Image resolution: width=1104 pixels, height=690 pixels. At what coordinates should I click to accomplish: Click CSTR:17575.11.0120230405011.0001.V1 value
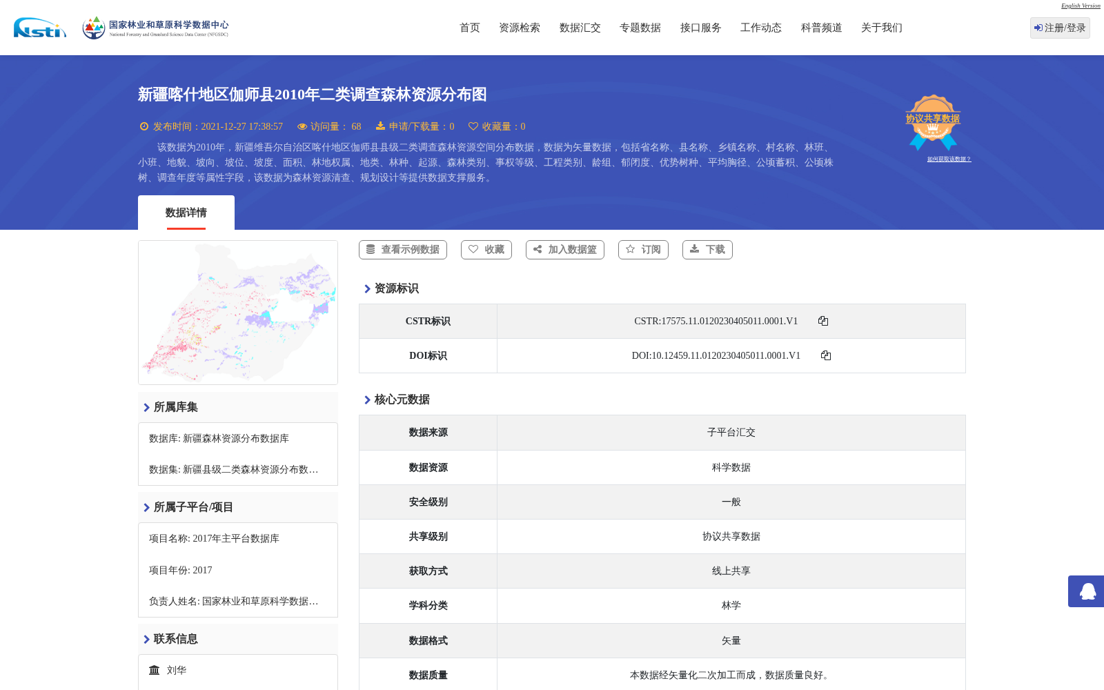pyautogui.click(x=716, y=321)
